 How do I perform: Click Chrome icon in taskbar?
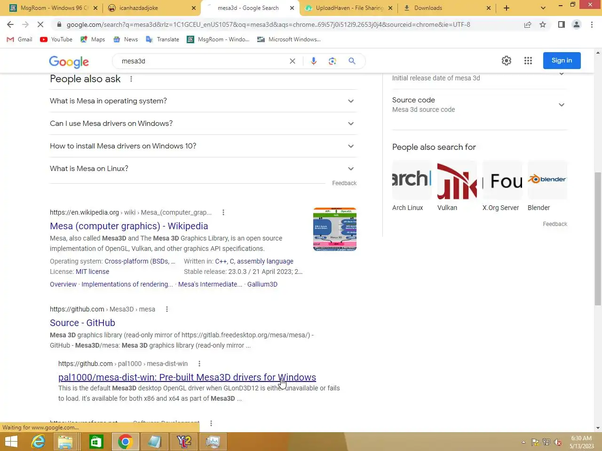pos(125,442)
